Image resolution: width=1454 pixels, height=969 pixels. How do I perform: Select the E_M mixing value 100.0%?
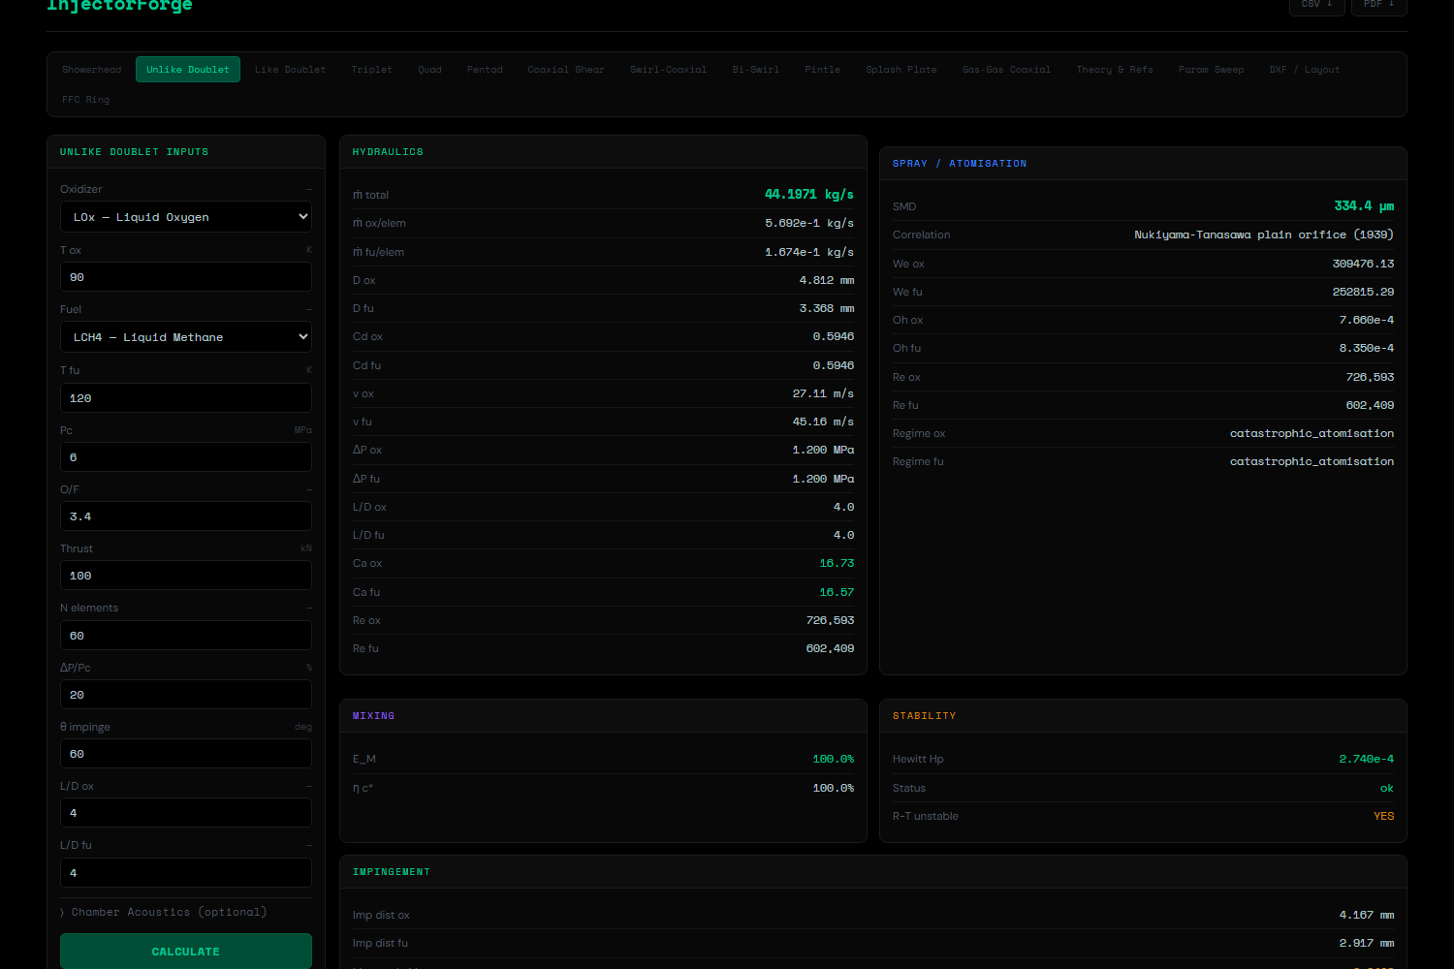pos(833,759)
